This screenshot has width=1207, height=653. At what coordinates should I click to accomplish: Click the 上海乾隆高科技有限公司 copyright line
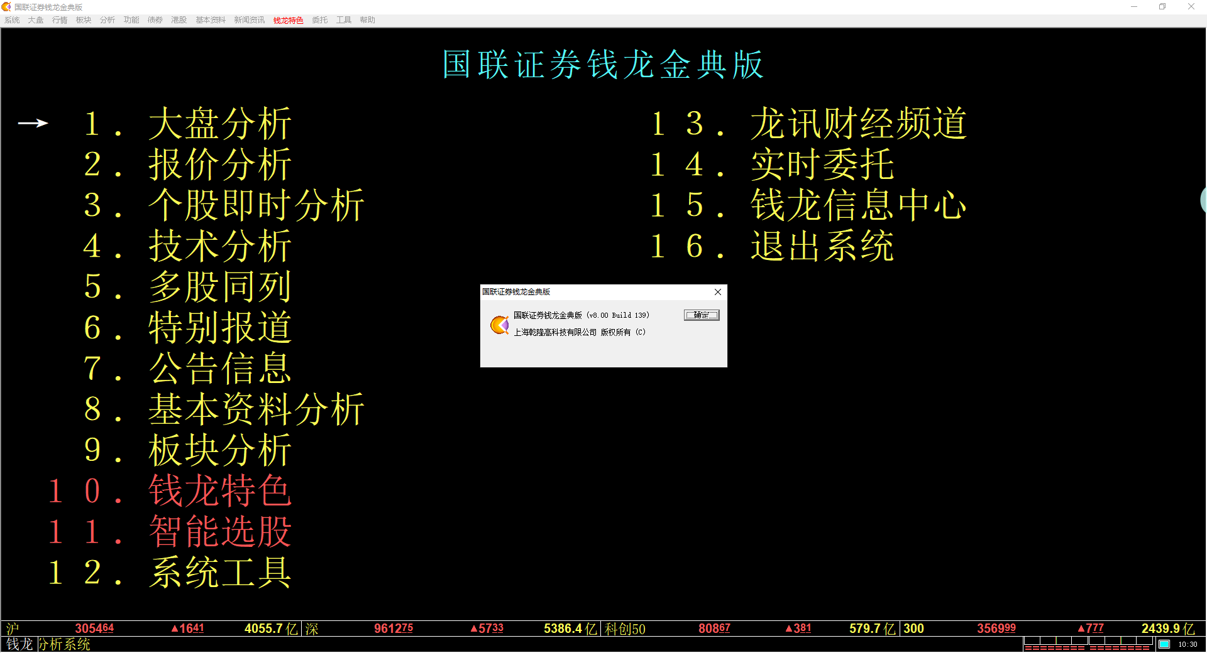pos(580,332)
